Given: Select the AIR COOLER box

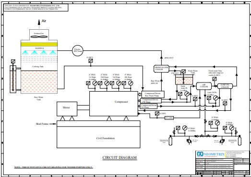Looking at the screenshot, I should point(204,86).
